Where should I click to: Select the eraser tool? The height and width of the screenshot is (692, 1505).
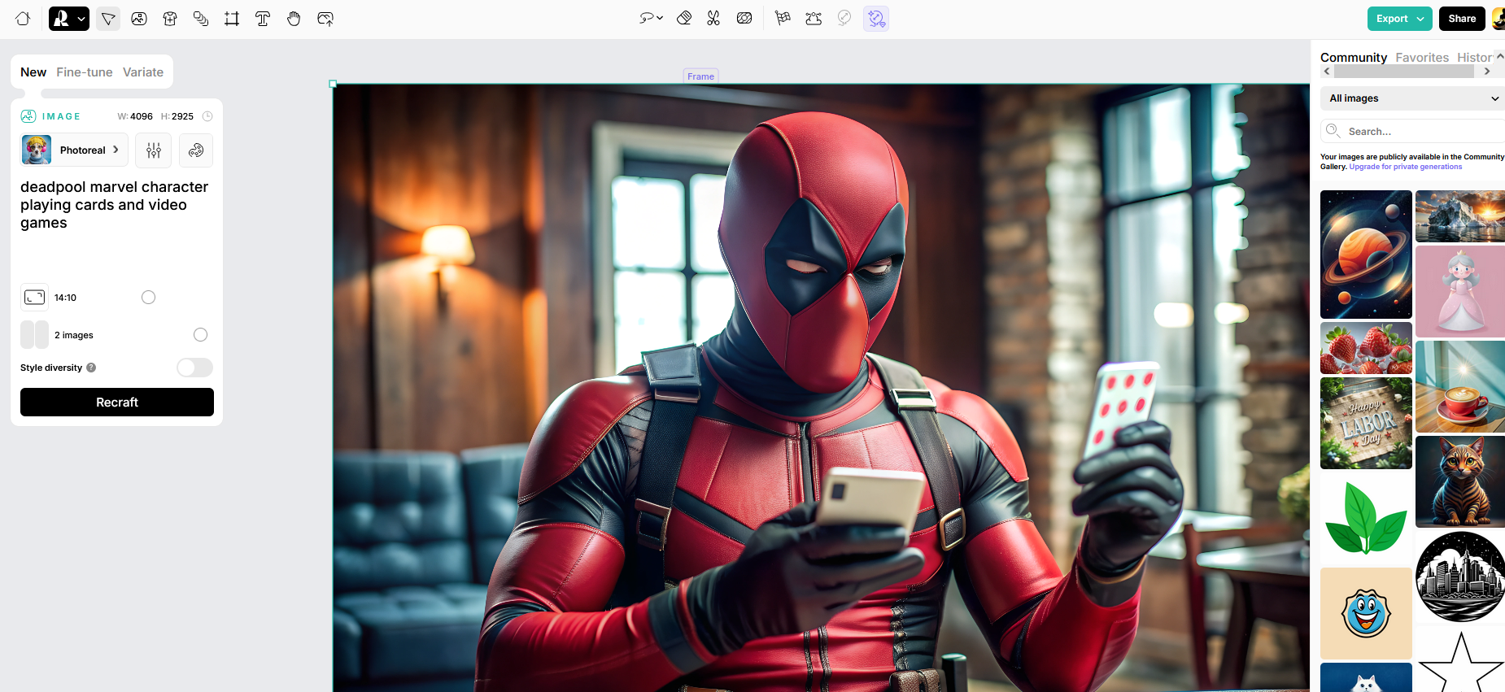(x=684, y=18)
